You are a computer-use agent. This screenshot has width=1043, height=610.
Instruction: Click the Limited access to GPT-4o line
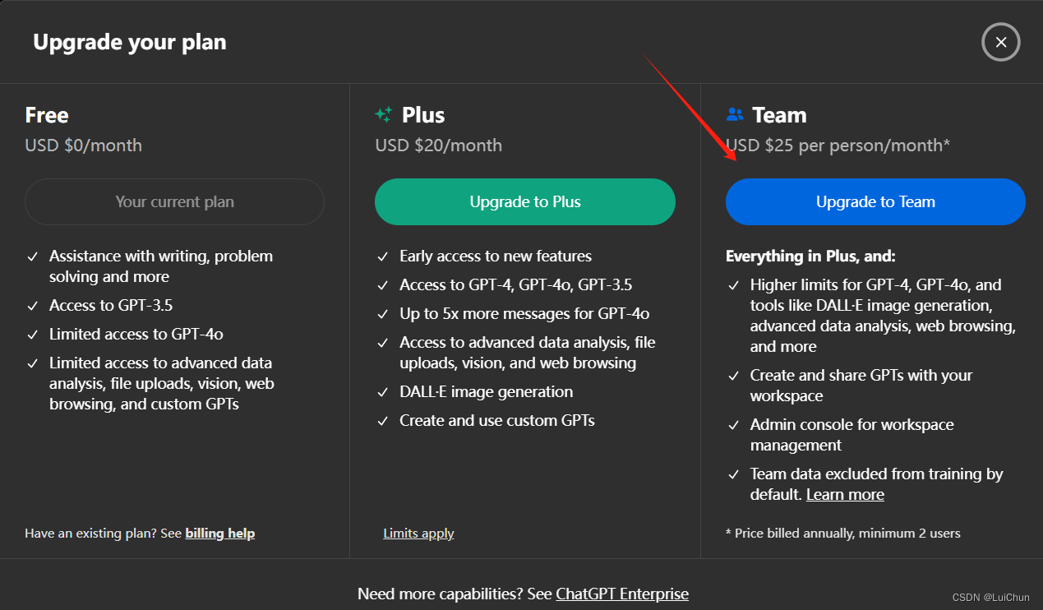[136, 334]
